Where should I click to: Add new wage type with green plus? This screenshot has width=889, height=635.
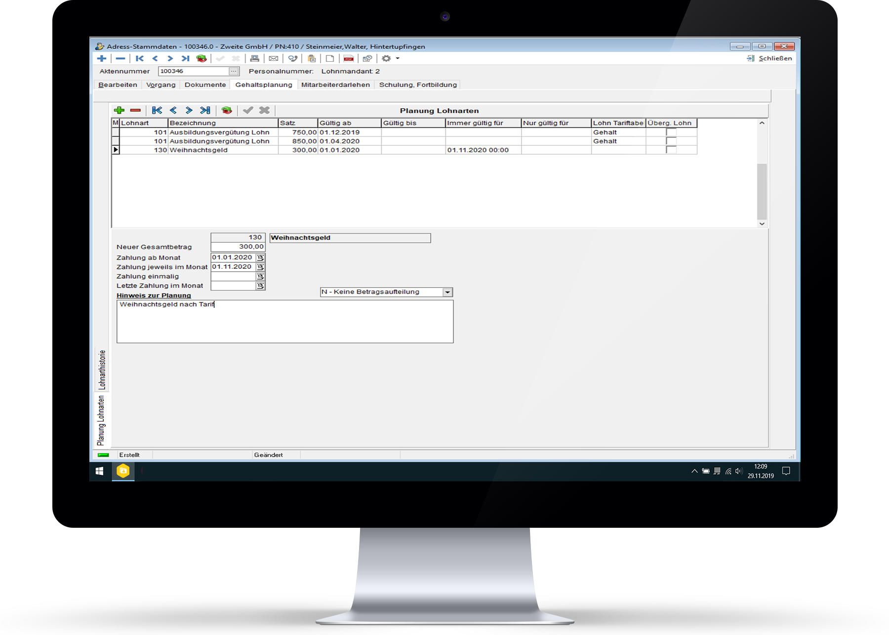tap(119, 110)
